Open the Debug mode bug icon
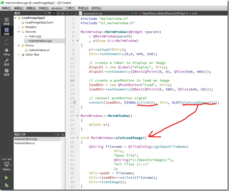229x191 pixels. (x=7, y=51)
